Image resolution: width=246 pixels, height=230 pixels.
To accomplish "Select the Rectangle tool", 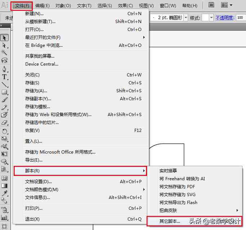I will pyautogui.click(x=4, y=92).
